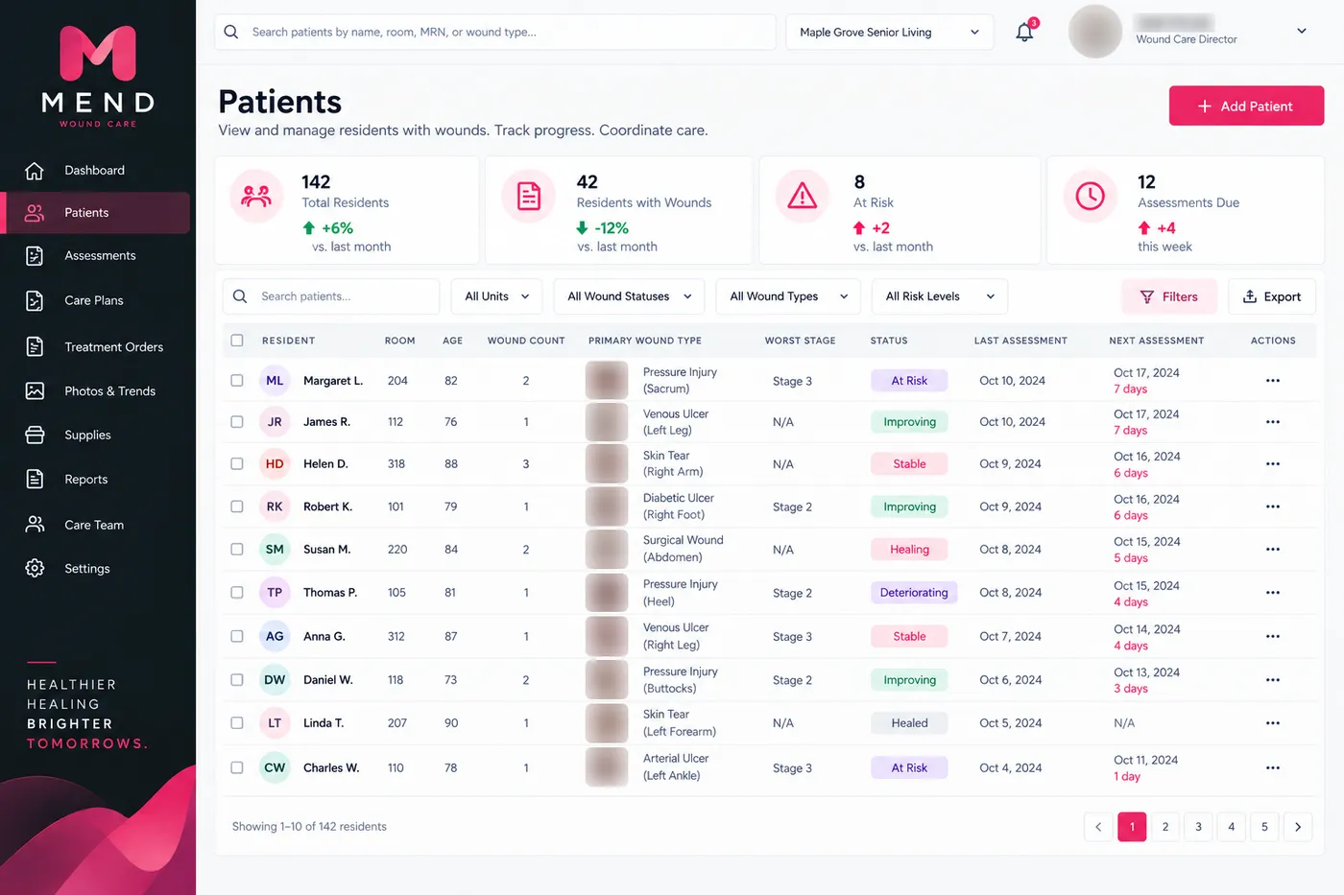This screenshot has height=895, width=1344.
Task: Expand the All Risk Levels dropdown
Action: pos(940,296)
